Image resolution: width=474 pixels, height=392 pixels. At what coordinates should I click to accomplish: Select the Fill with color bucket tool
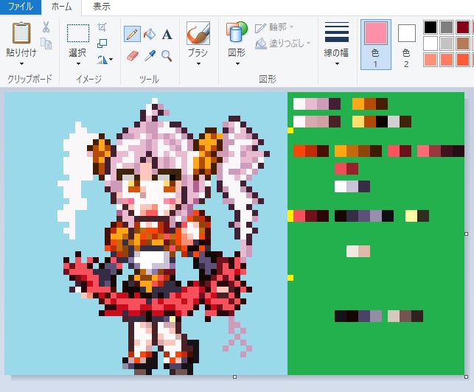[x=150, y=34]
